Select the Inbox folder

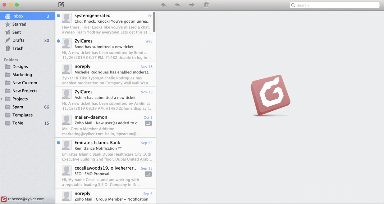[18, 16]
